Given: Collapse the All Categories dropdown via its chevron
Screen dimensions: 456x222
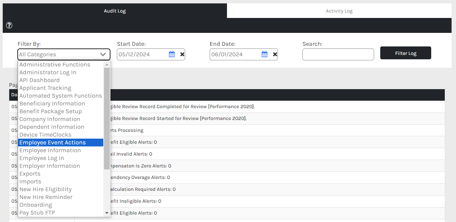Looking at the screenshot, I should pyautogui.click(x=103, y=54).
